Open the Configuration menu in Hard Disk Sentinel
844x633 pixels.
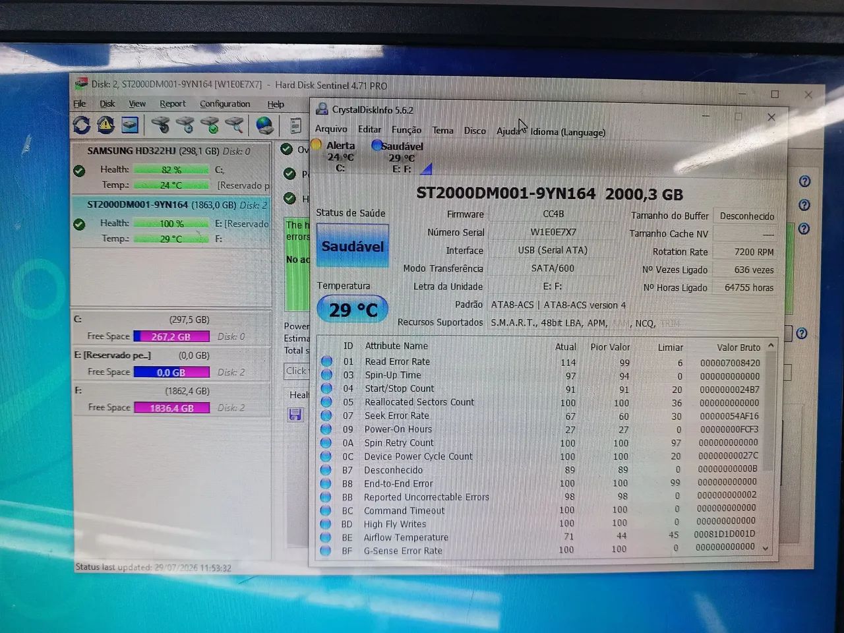coord(225,104)
